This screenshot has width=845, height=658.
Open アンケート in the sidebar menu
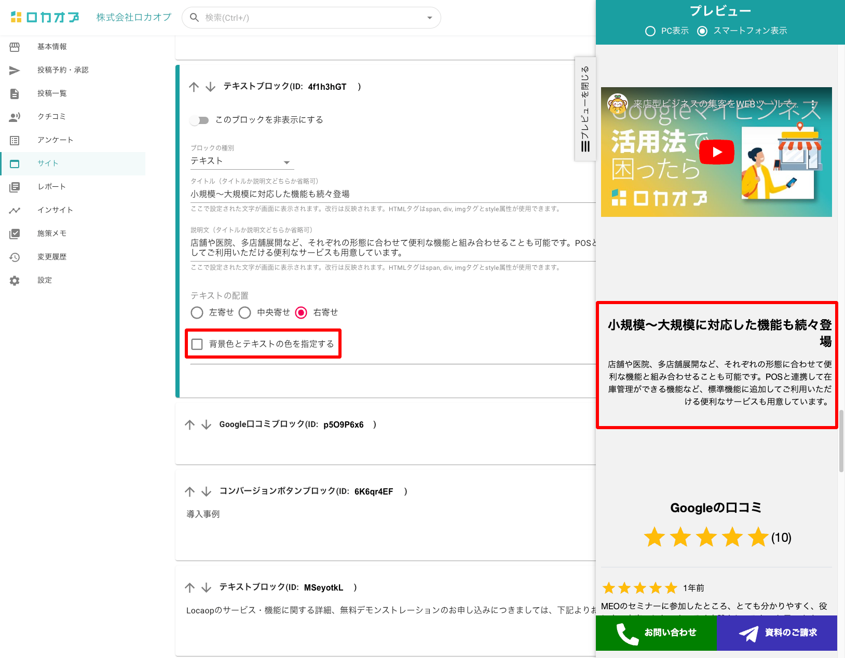tap(55, 140)
